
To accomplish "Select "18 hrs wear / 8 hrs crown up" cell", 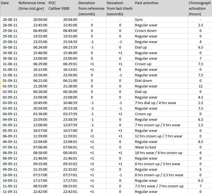I will (x=159, y=153).
